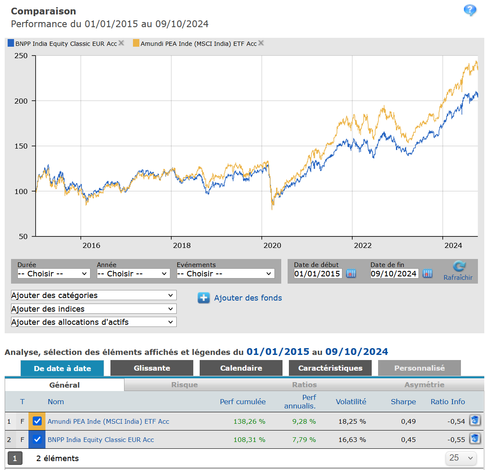Image resolution: width=486 pixels, height=470 pixels.
Task: Open the Ratios sub-tab
Action: click(x=304, y=385)
